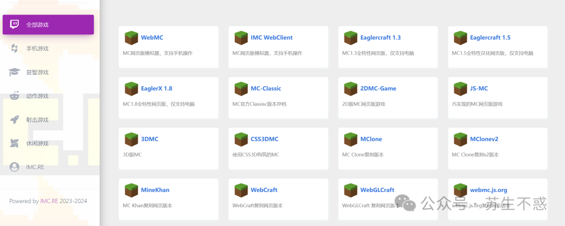This screenshot has height=226, width=565.
Task: Click the rocket icon for 射击游戏
Action: 15,120
